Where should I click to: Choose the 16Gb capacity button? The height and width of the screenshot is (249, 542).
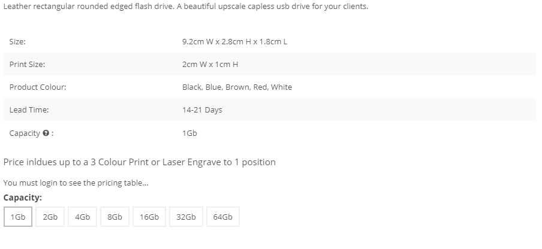click(x=149, y=217)
